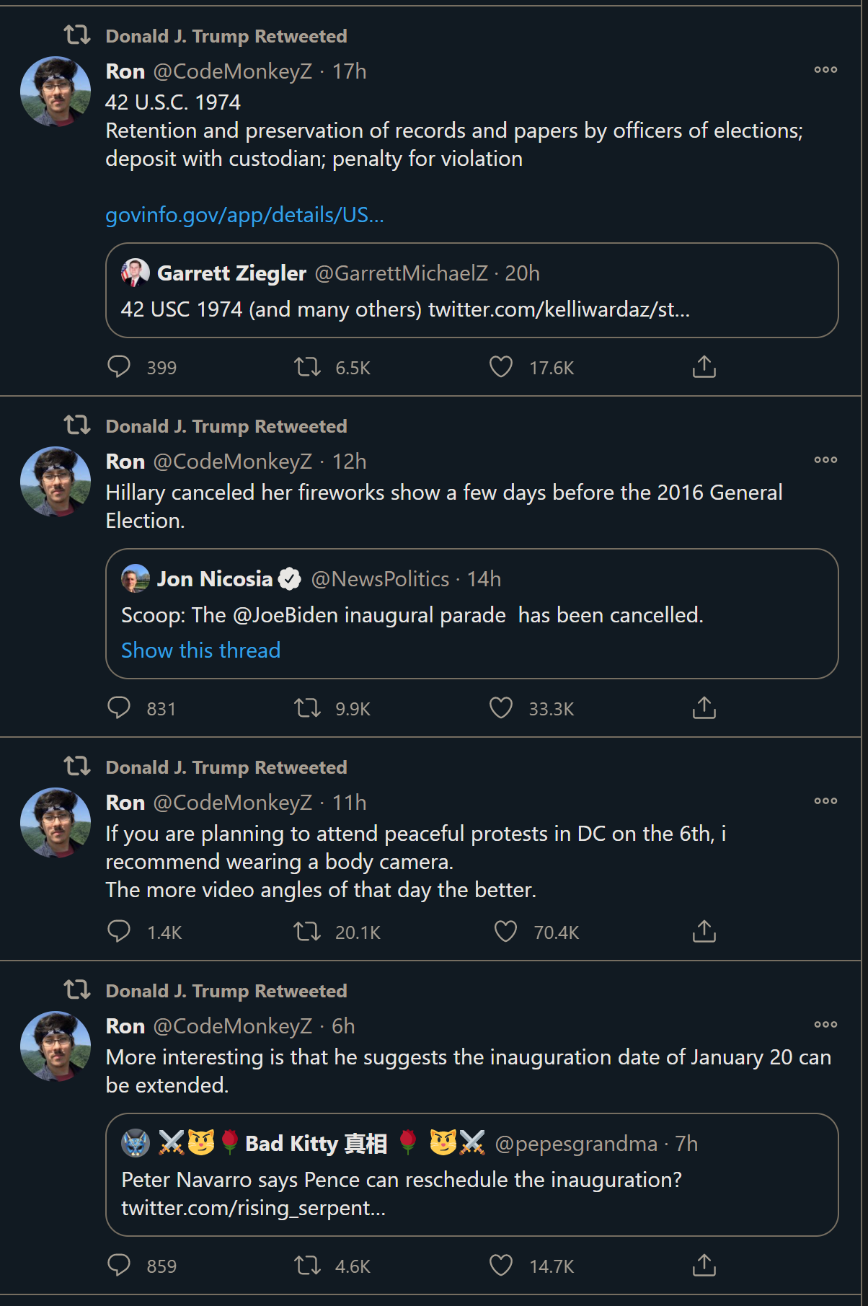868x1306 pixels.
Task: Open quoted Garrett Ziegler tweet
Action: pyautogui.click(x=472, y=290)
